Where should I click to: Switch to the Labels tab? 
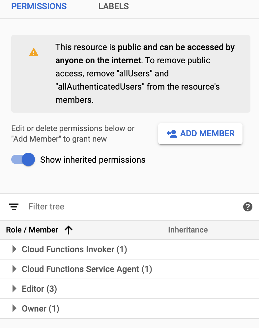click(x=114, y=6)
